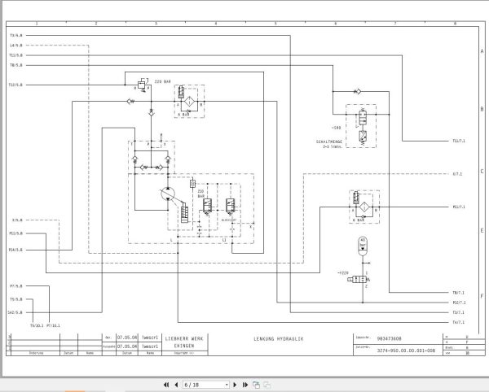Click the T3/7.1 line label
This screenshot has width=489, height=392.
[458, 312]
